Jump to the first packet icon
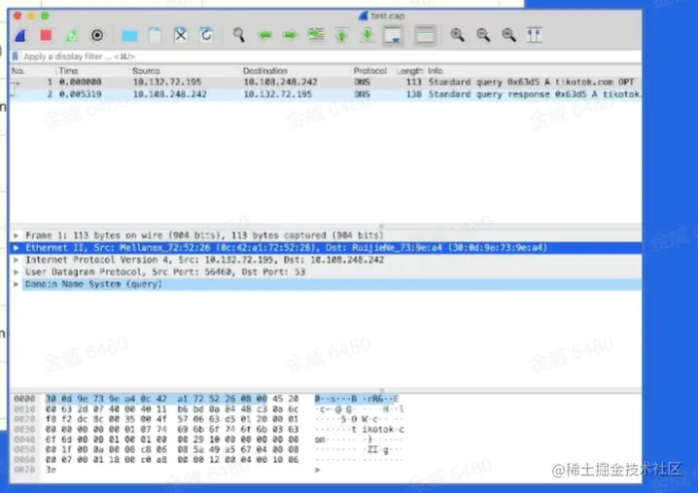698x493 pixels. [x=342, y=35]
